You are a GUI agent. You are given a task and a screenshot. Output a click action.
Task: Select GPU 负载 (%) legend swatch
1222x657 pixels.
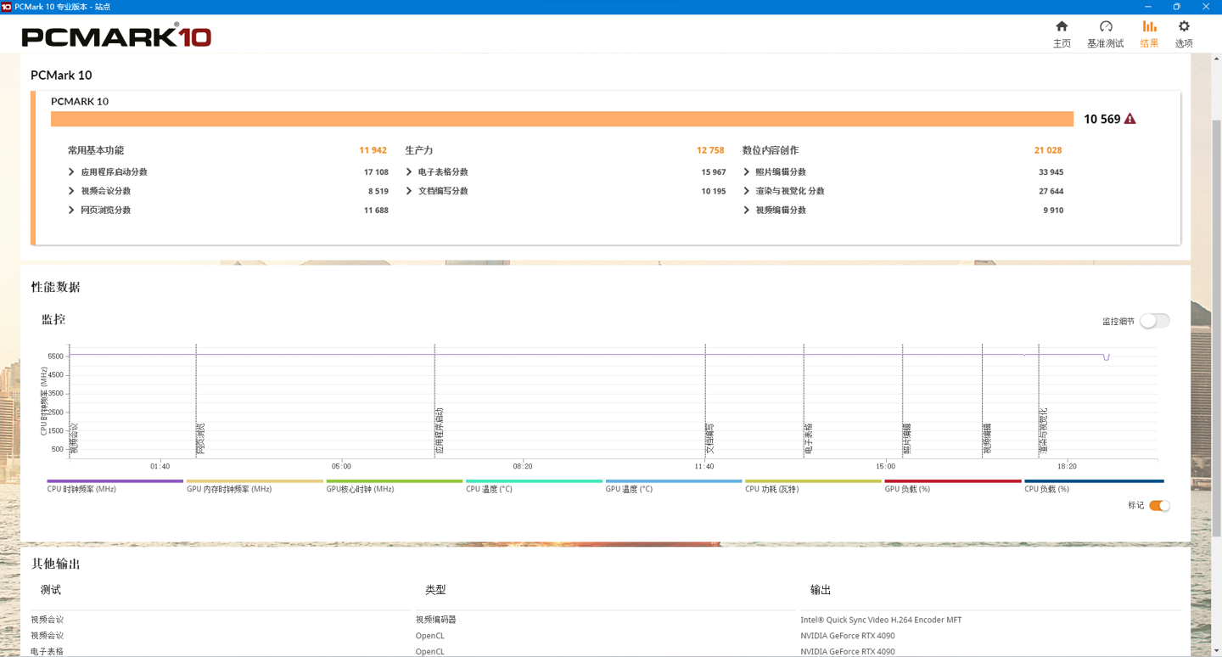coord(953,481)
